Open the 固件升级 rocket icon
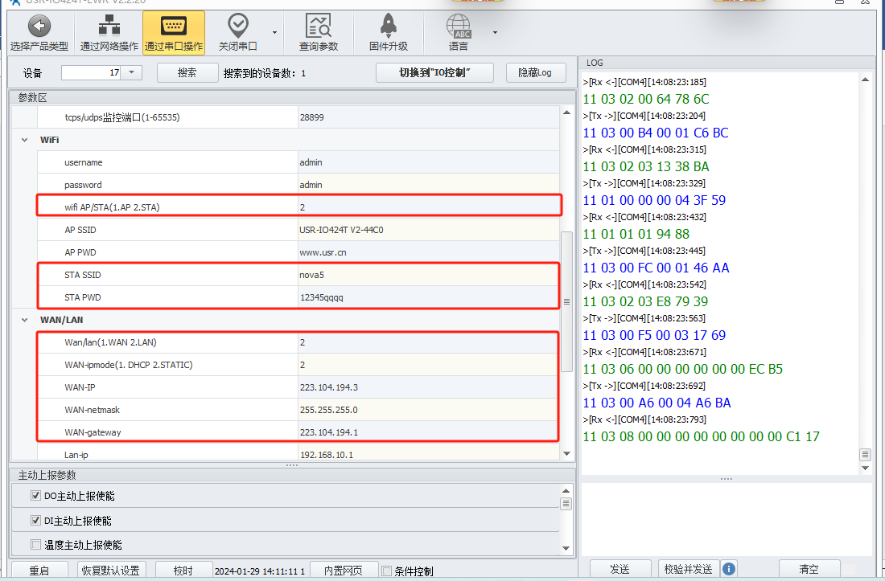Viewport: 885px width, 581px height. point(388,27)
